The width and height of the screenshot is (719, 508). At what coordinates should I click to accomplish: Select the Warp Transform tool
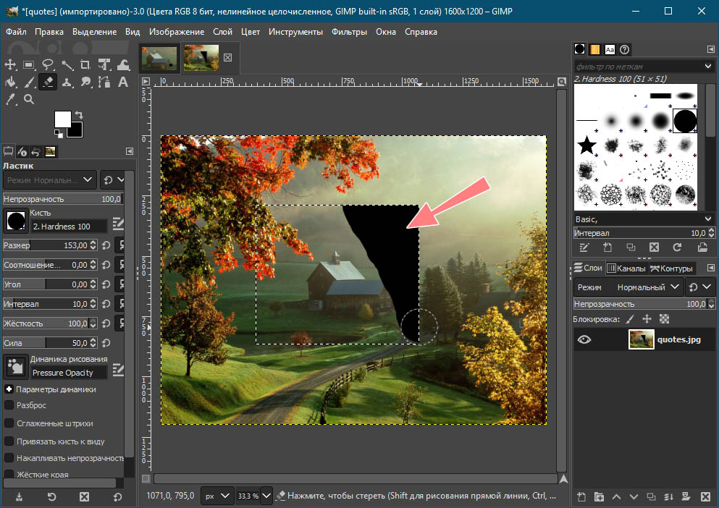tap(123, 64)
